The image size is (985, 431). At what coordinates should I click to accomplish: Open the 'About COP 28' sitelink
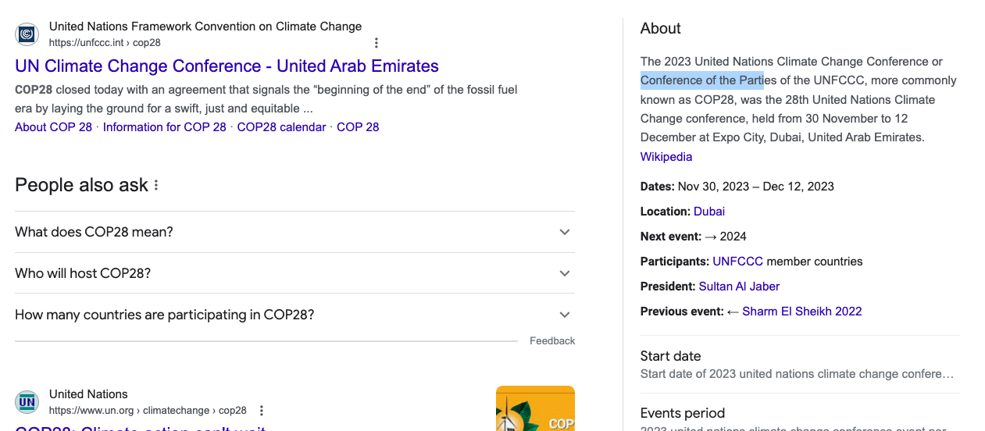click(x=53, y=127)
